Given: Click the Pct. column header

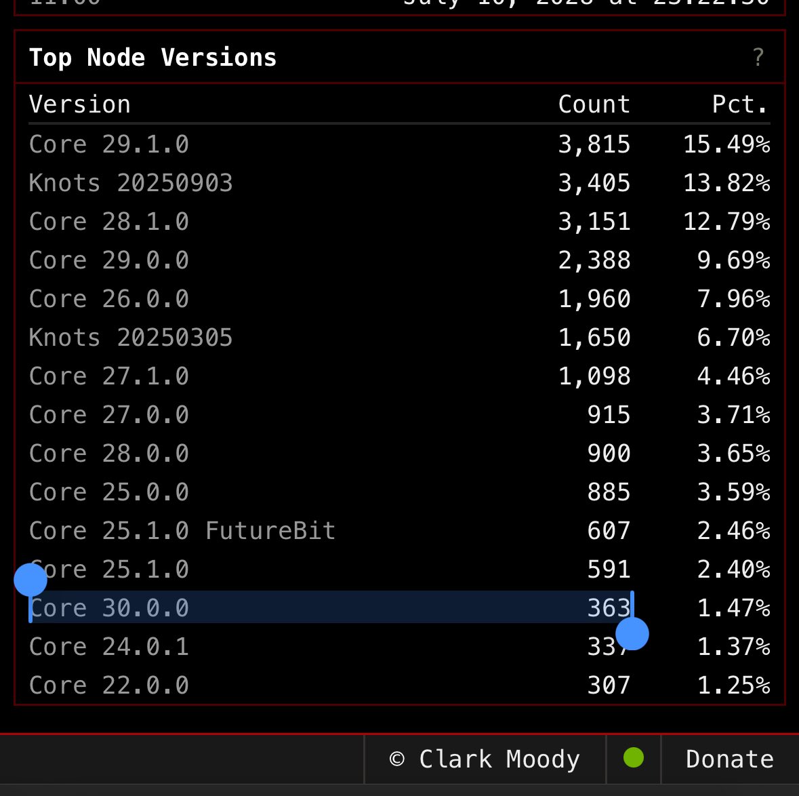Looking at the screenshot, I should 740,104.
